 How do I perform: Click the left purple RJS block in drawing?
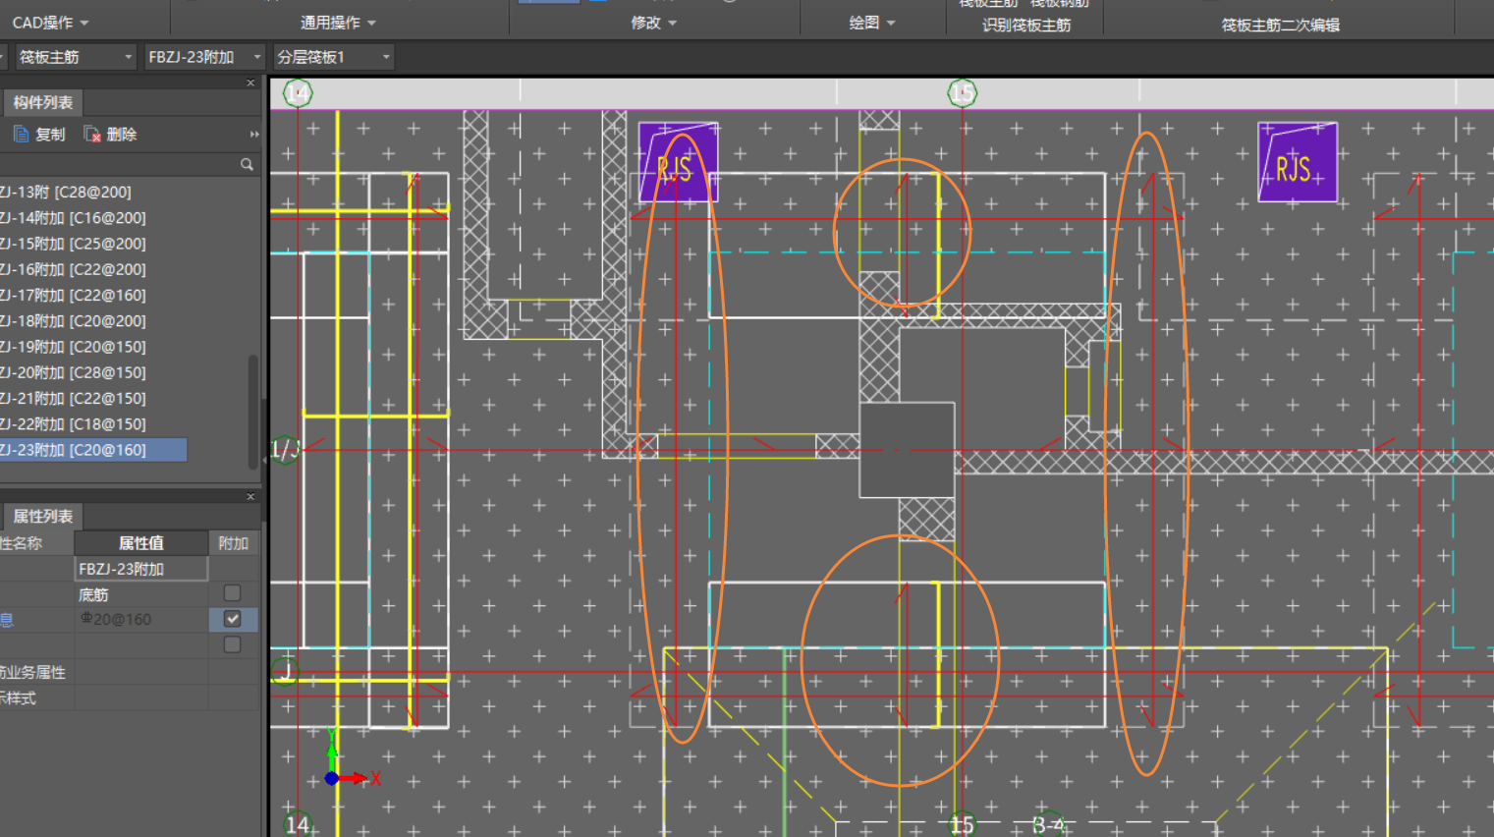[x=678, y=162]
